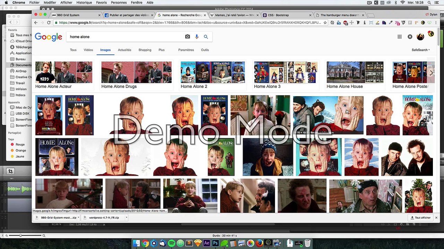The width and height of the screenshot is (444, 249).
Task: Reload the Google results page
Action: coord(49,22)
